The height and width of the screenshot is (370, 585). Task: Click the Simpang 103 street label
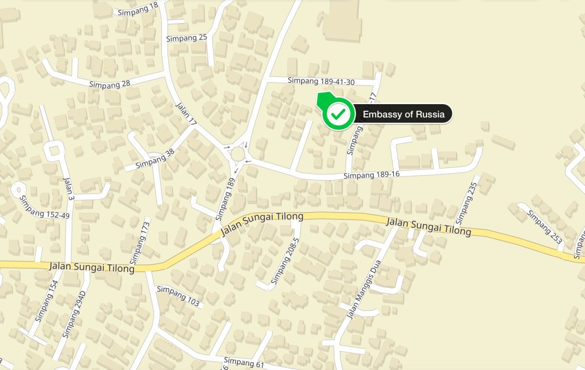point(178,296)
